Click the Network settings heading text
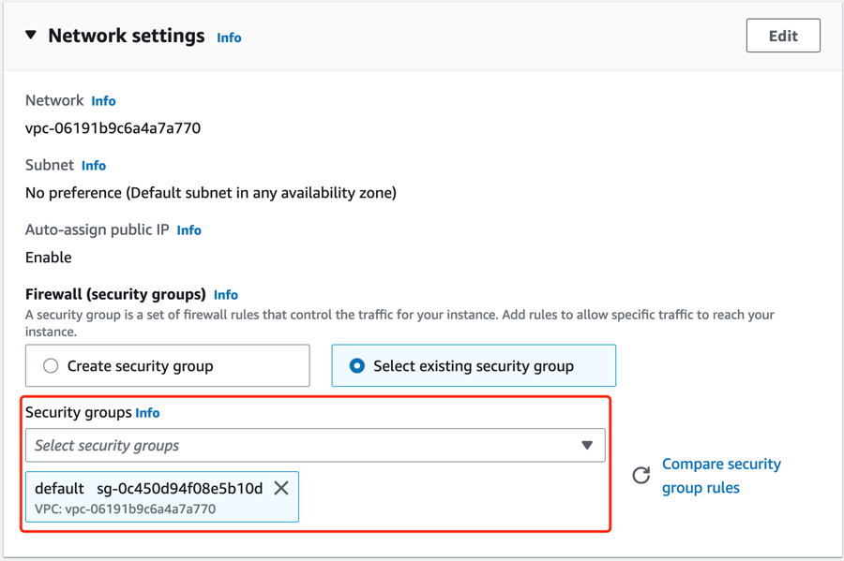 [126, 36]
